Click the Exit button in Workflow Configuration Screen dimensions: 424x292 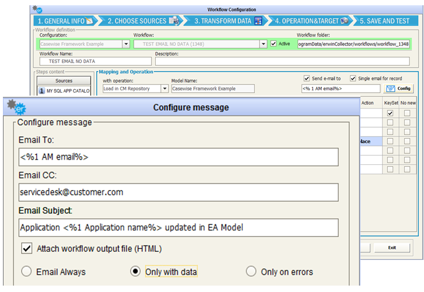pyautogui.click(x=392, y=248)
